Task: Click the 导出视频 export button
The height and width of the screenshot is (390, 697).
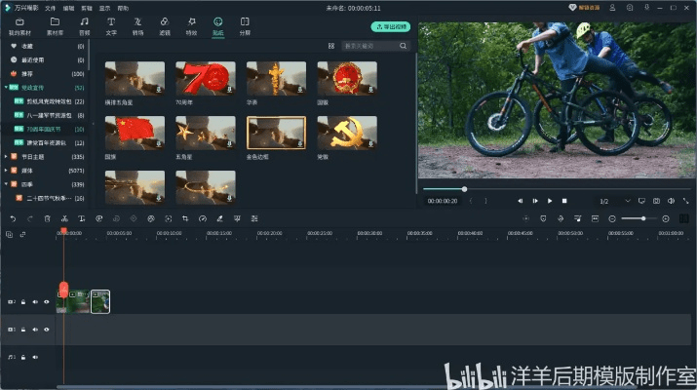Action: pos(390,26)
